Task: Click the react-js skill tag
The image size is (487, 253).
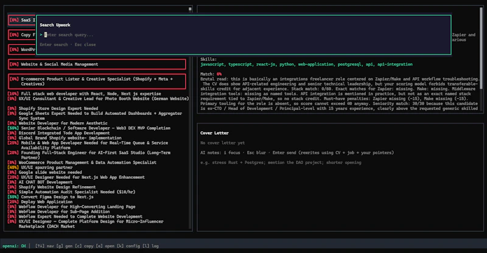Action: [x=266, y=64]
